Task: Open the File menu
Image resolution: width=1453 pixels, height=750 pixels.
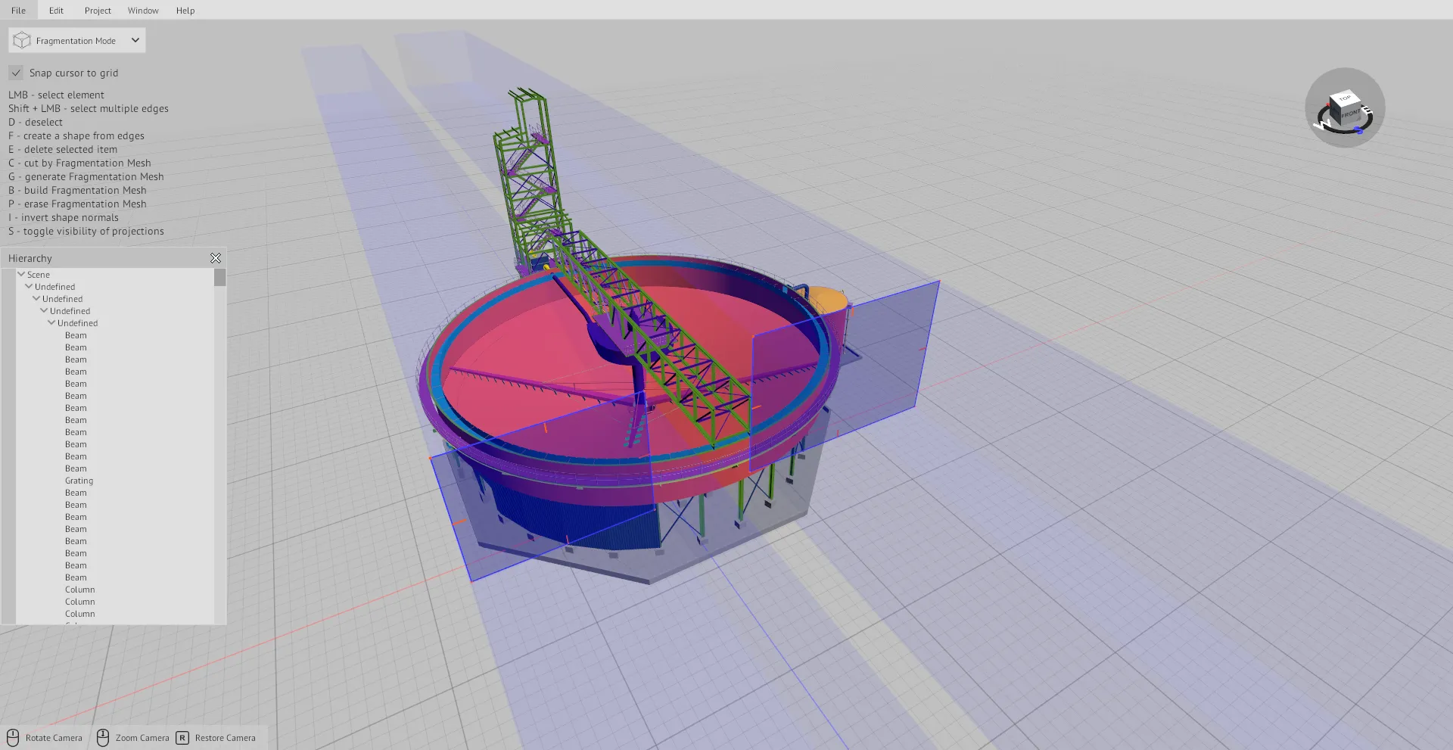Action: tap(18, 11)
